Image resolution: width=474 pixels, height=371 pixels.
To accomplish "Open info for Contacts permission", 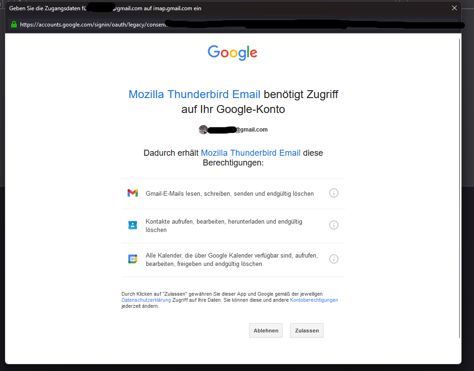I will (333, 225).
